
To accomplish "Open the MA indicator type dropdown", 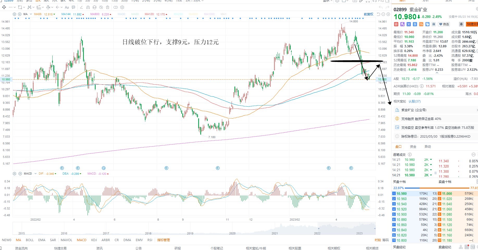I will [31, 14].
